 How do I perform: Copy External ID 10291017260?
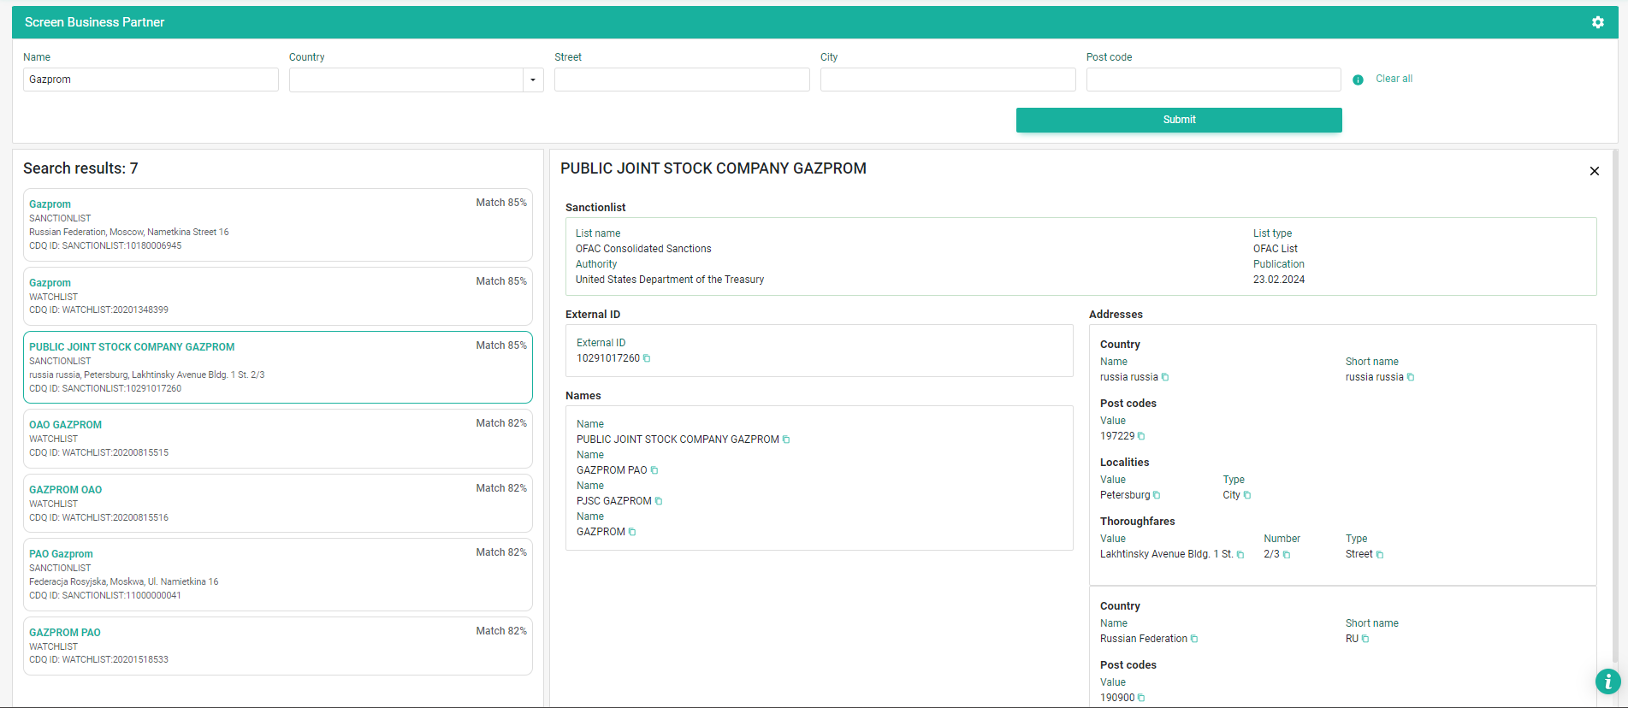coord(647,358)
